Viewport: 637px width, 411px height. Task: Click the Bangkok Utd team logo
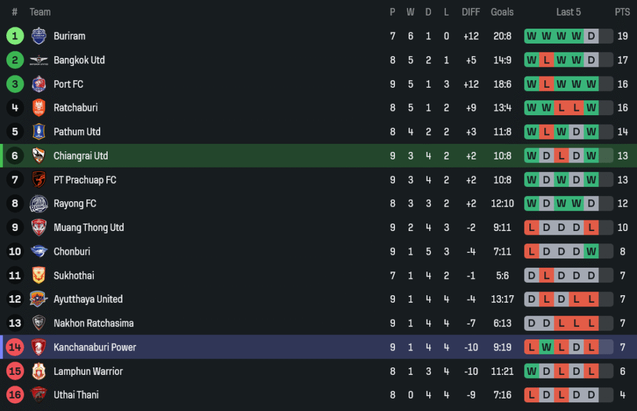(x=39, y=60)
